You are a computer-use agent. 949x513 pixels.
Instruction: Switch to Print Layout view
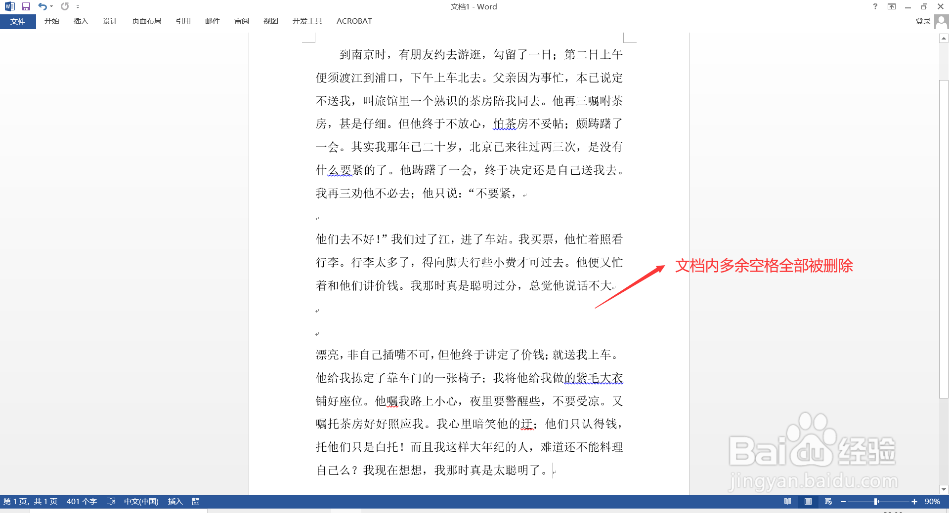coord(808,502)
